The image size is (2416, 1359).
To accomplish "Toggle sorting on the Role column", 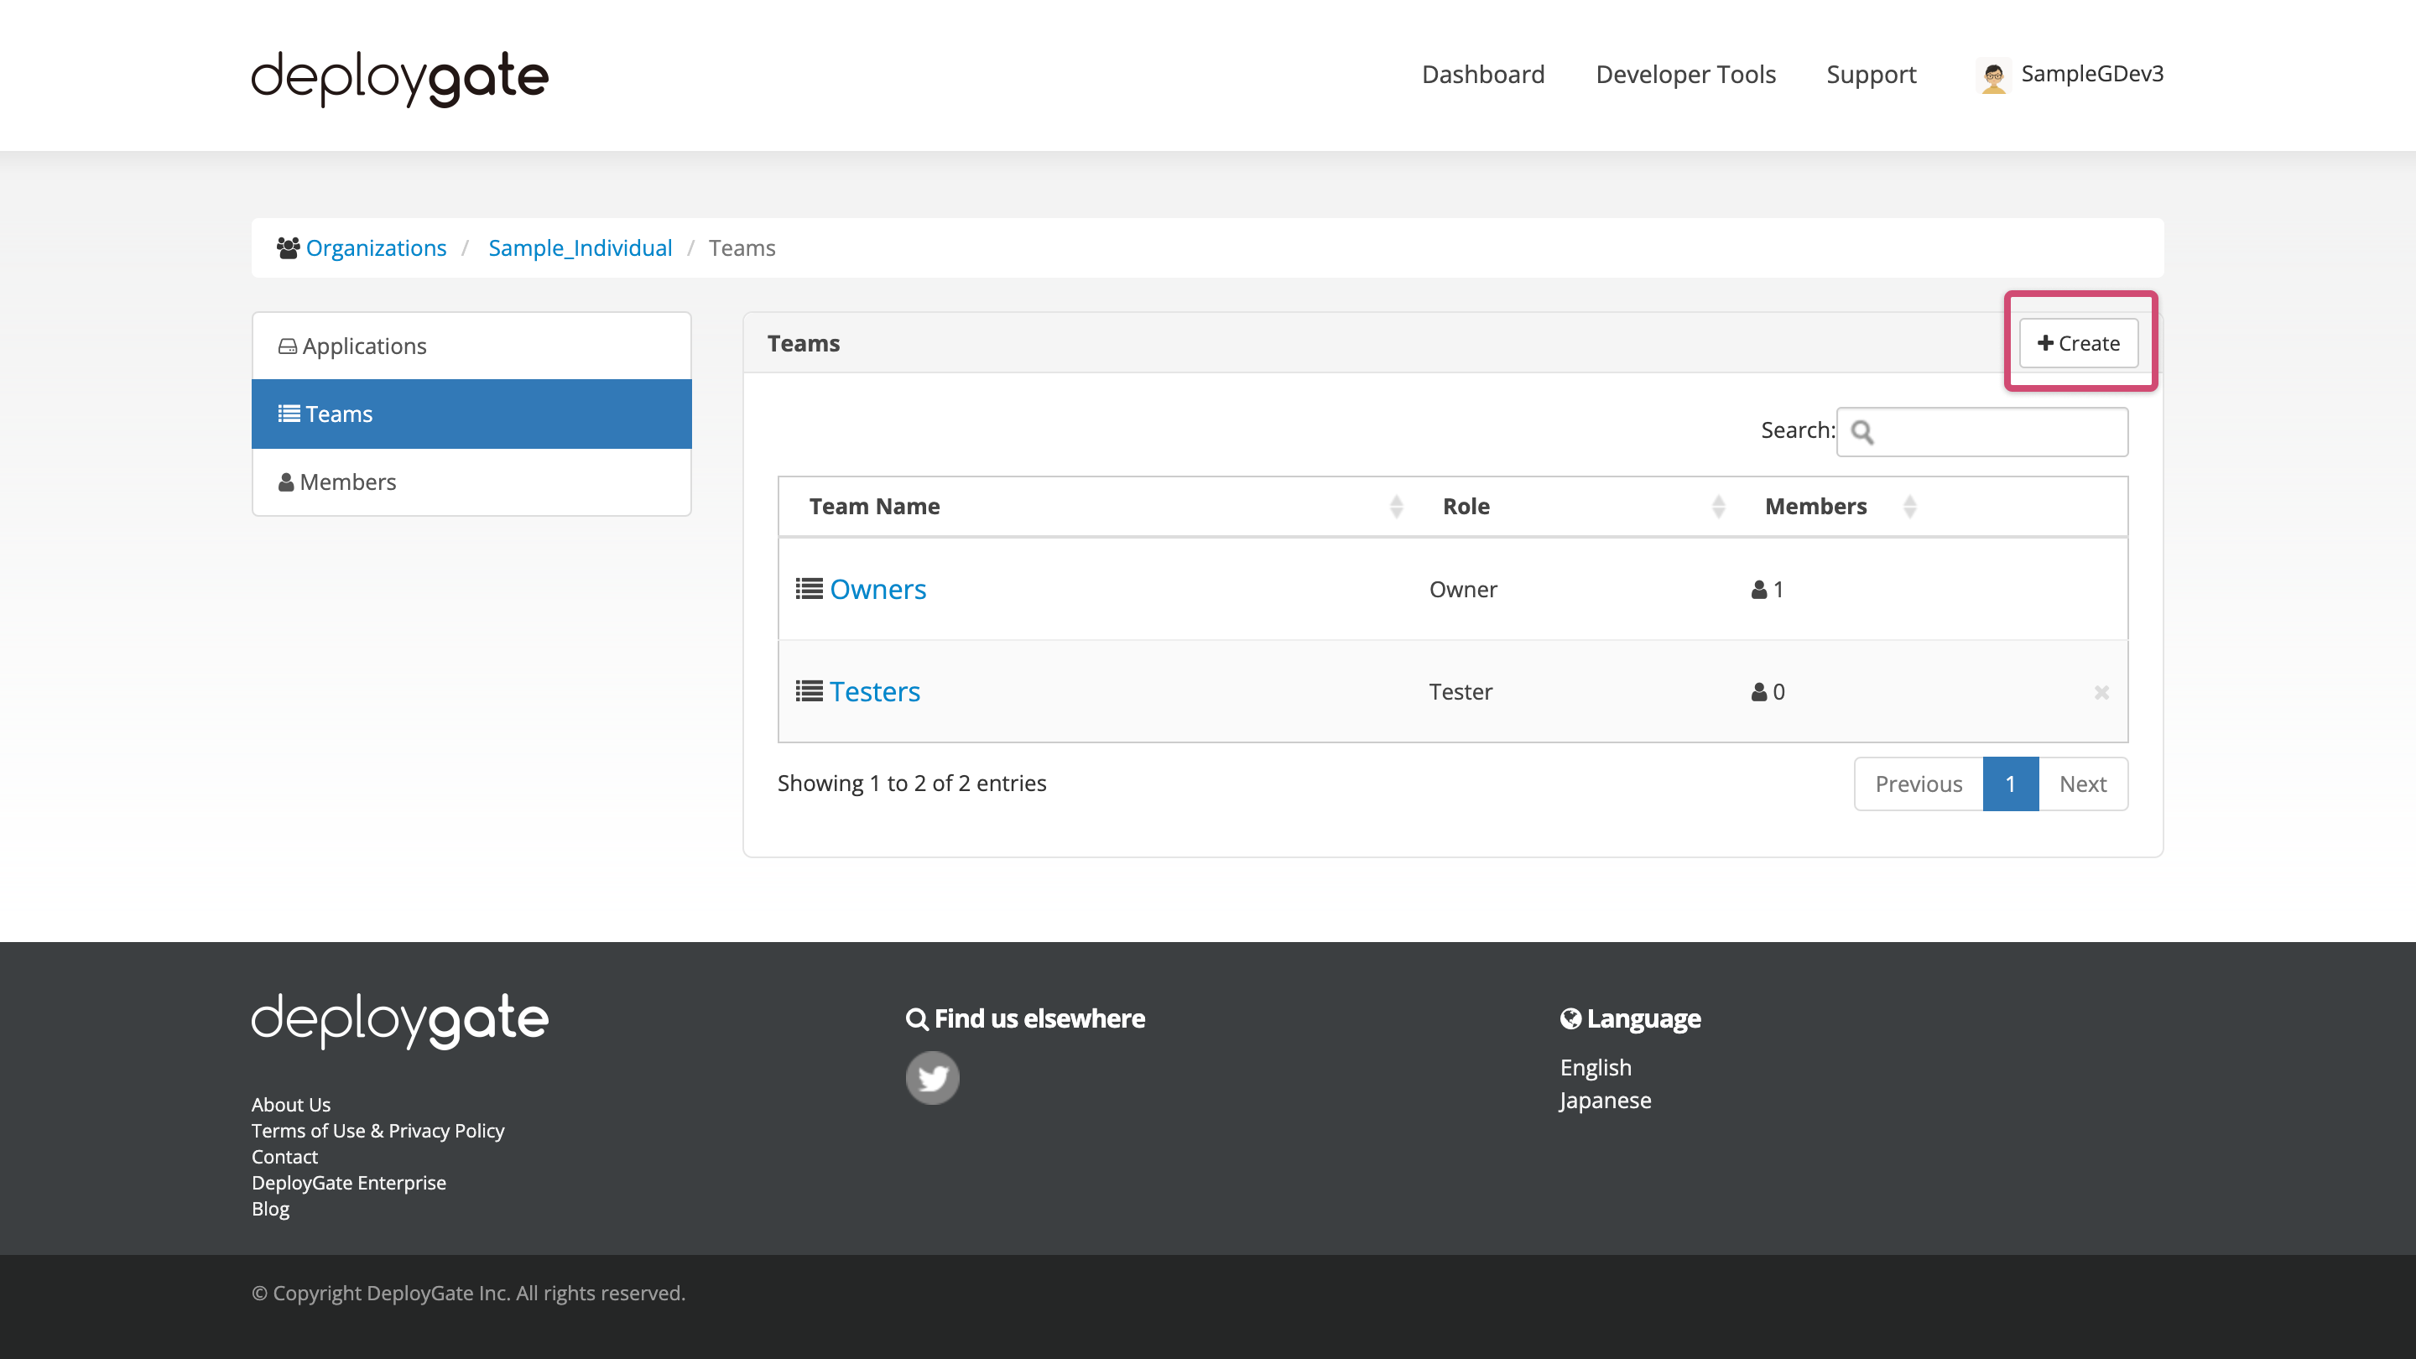I will click(x=1719, y=507).
